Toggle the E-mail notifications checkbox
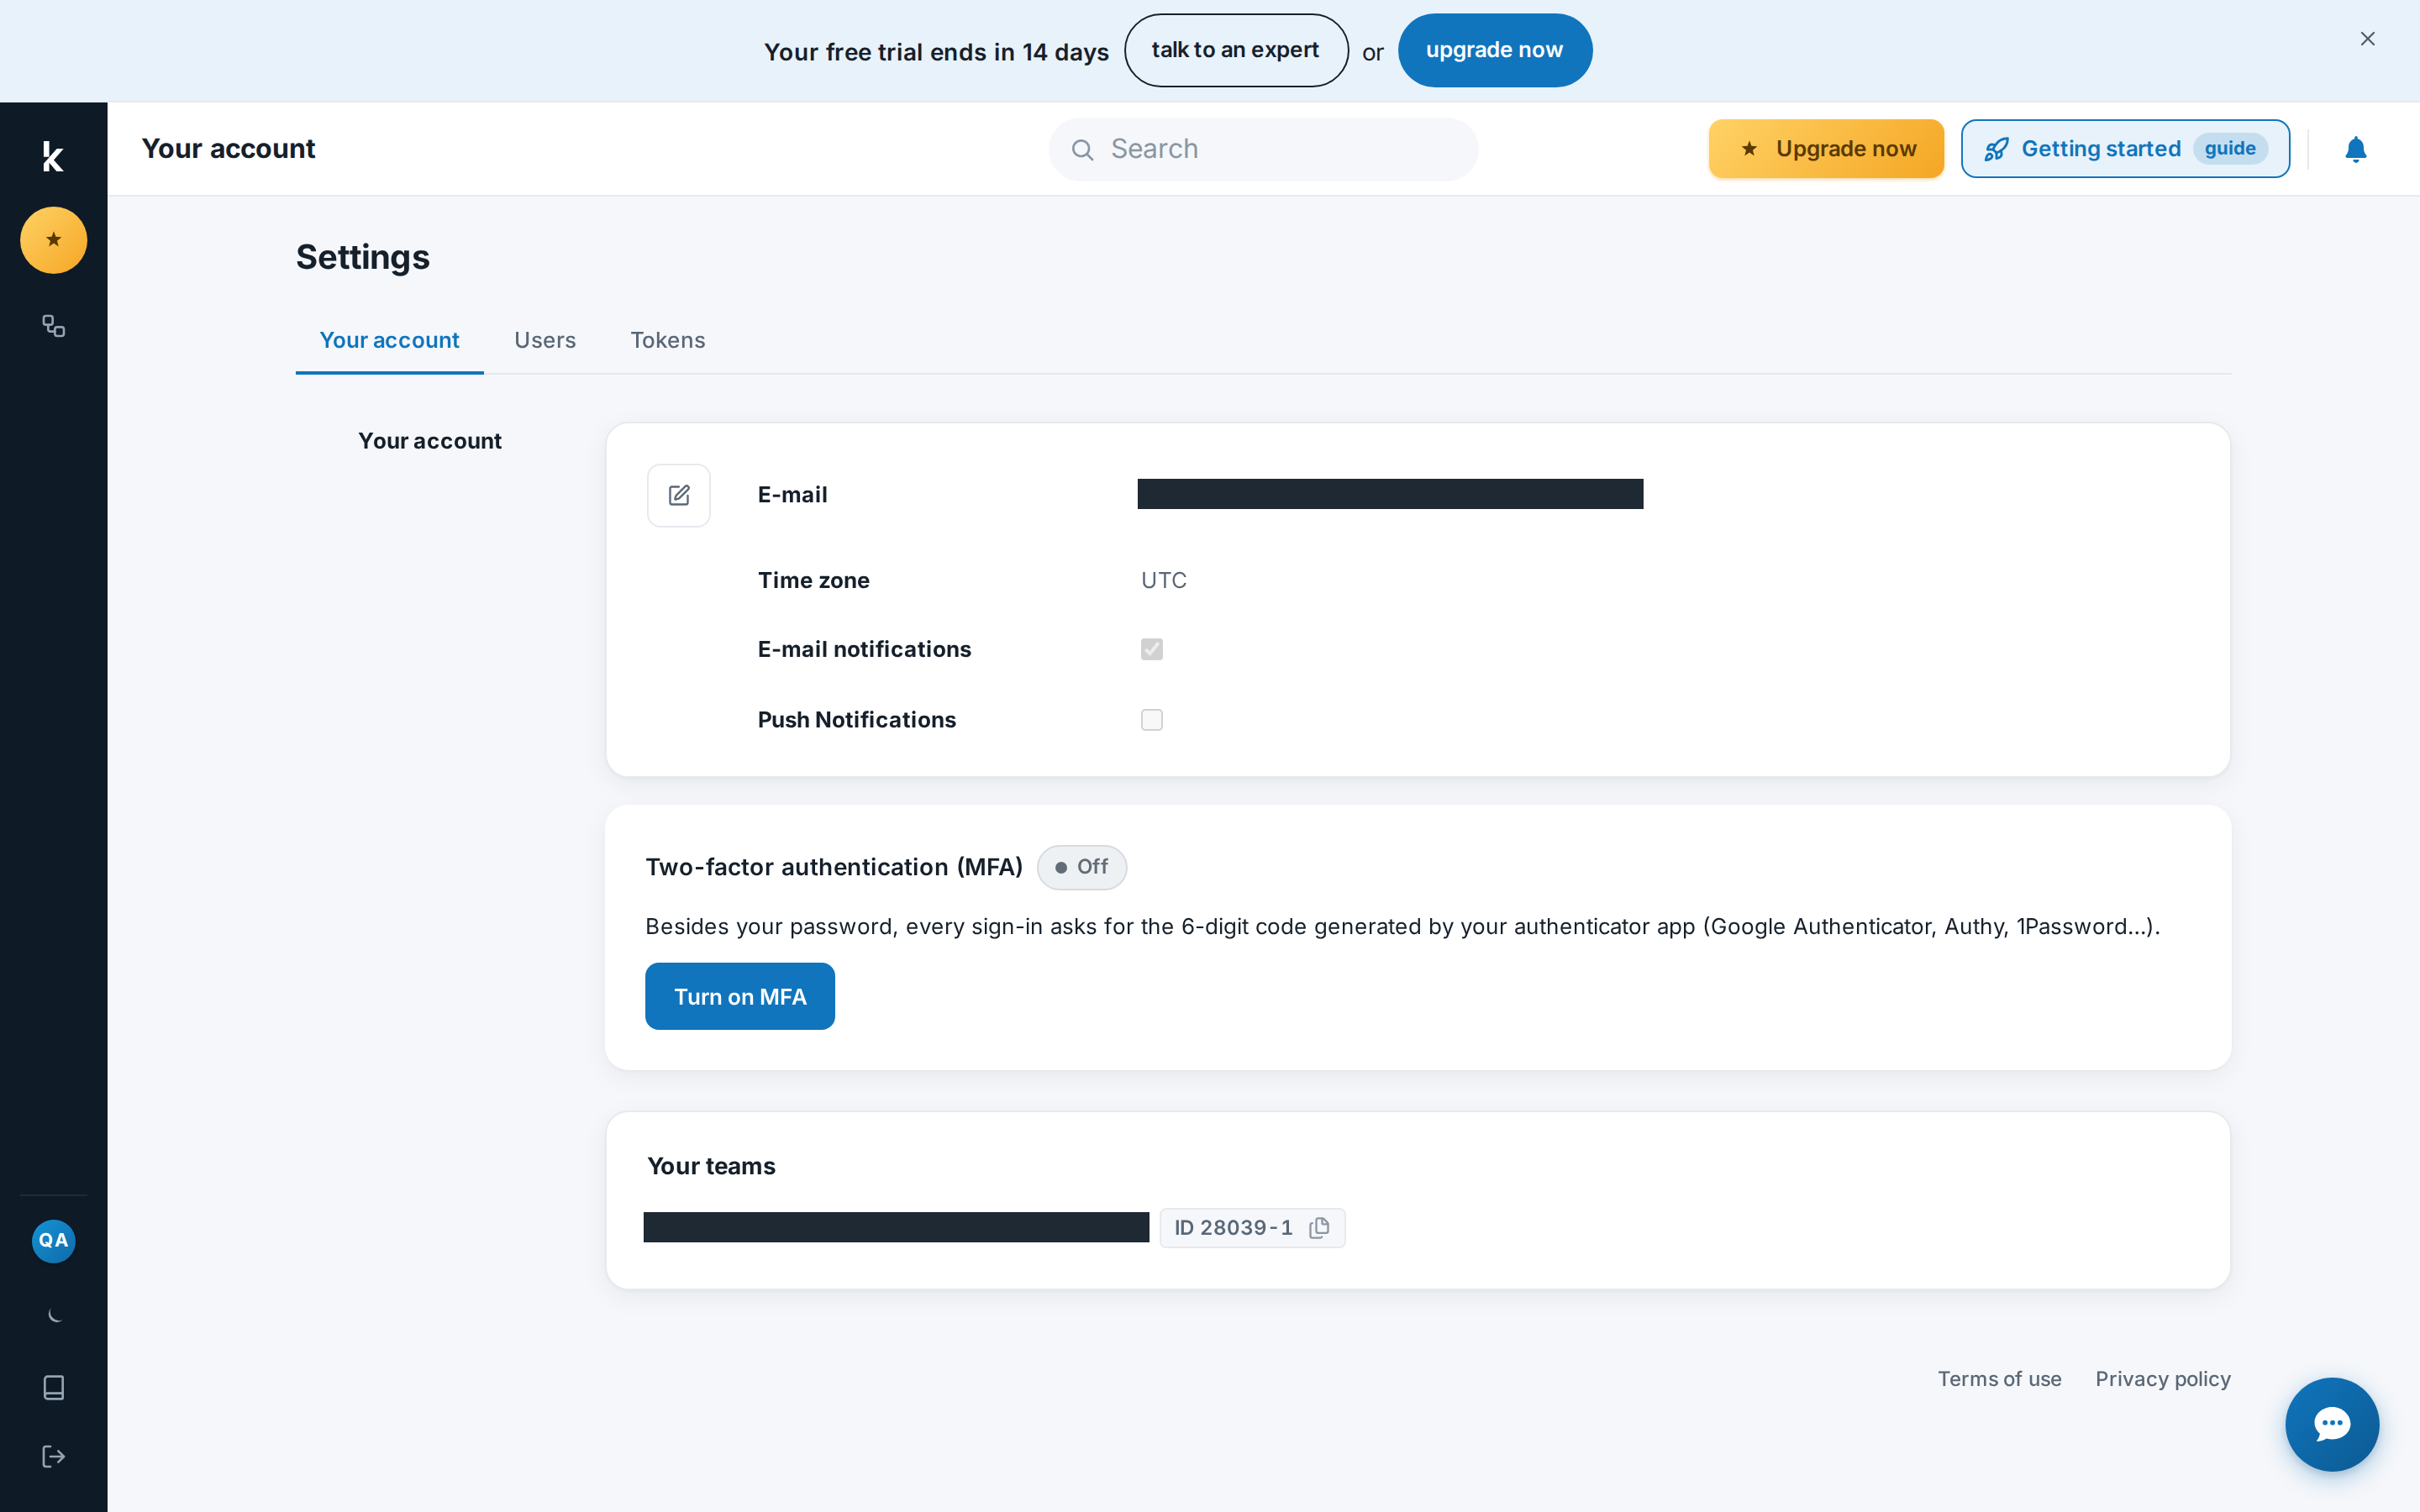 pos(1152,649)
